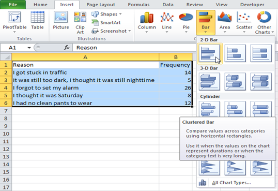Choose the Clustered Horizontal Cylinder chart
Image resolution: width=278 pixels, height=191 pixels.
[x=210, y=109]
